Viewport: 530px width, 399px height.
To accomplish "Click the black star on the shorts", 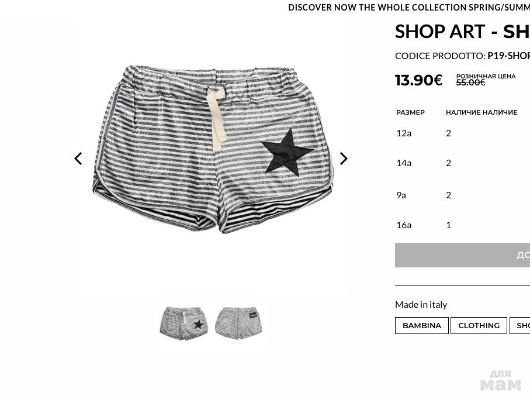I will pos(287,152).
